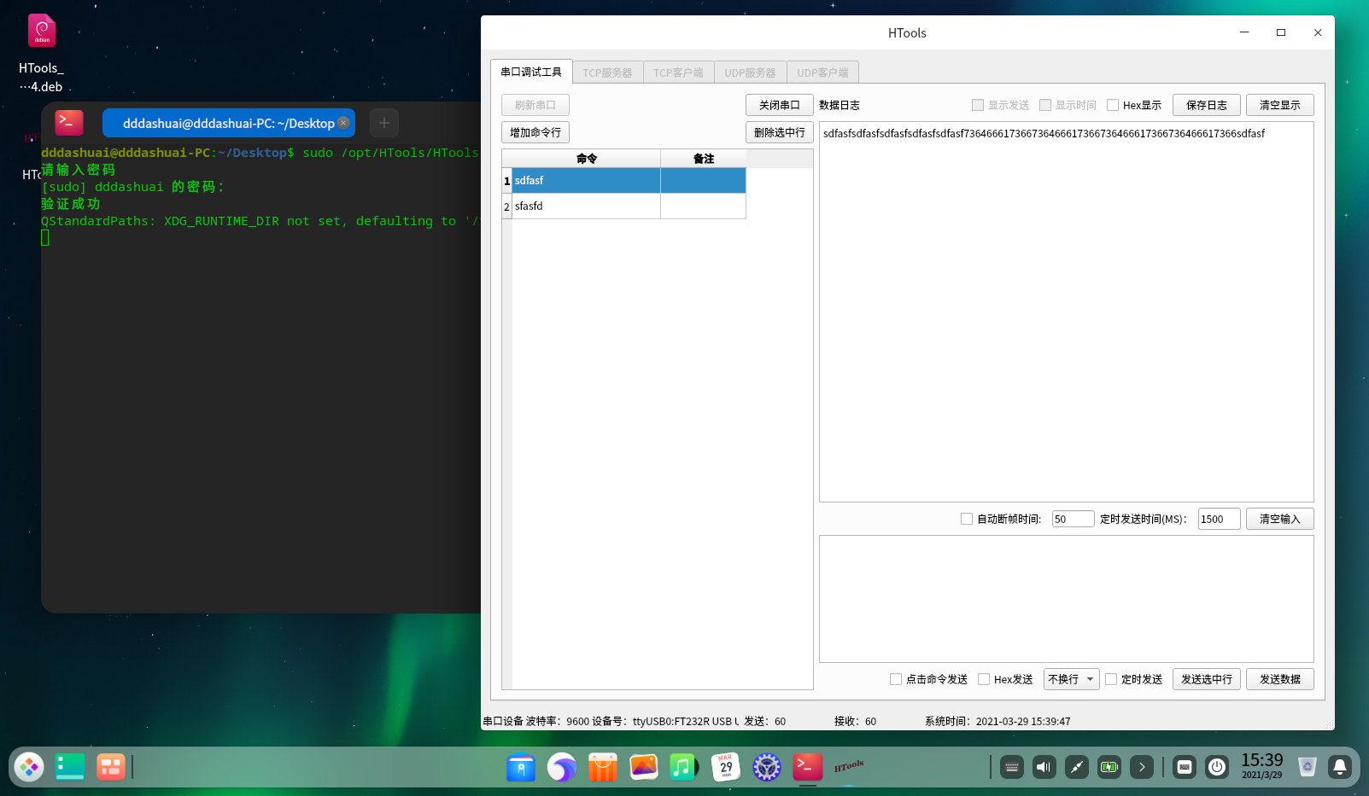This screenshot has height=796, width=1369.
Task: Toggle the 自动断帧时间 checkbox
Action: pos(967,519)
